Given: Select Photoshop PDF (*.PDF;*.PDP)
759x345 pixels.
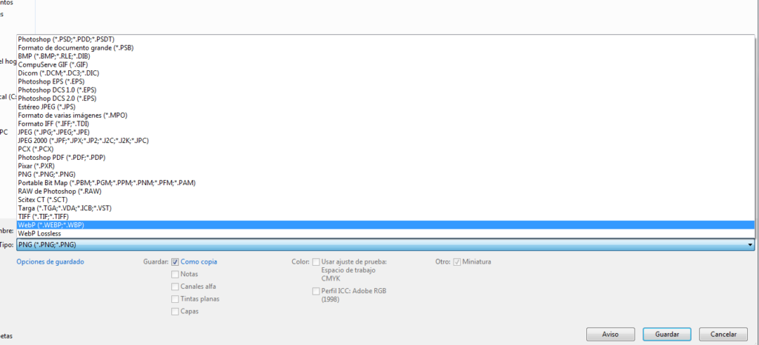Looking at the screenshot, I should 385,158.
